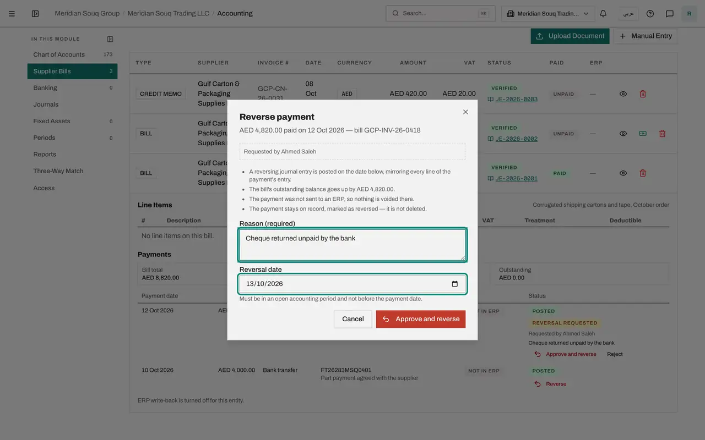Open the Access section

tap(72, 188)
